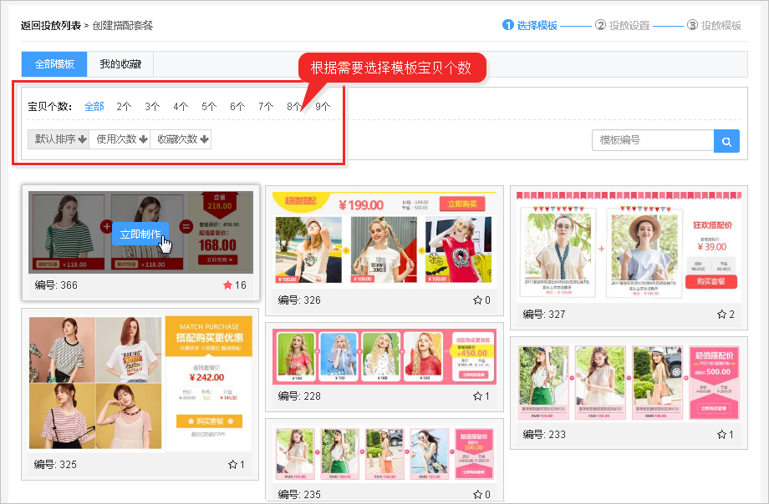Screen dimensions: 769x504
Task: Click 编号: 326 label text
Action: click(299, 300)
